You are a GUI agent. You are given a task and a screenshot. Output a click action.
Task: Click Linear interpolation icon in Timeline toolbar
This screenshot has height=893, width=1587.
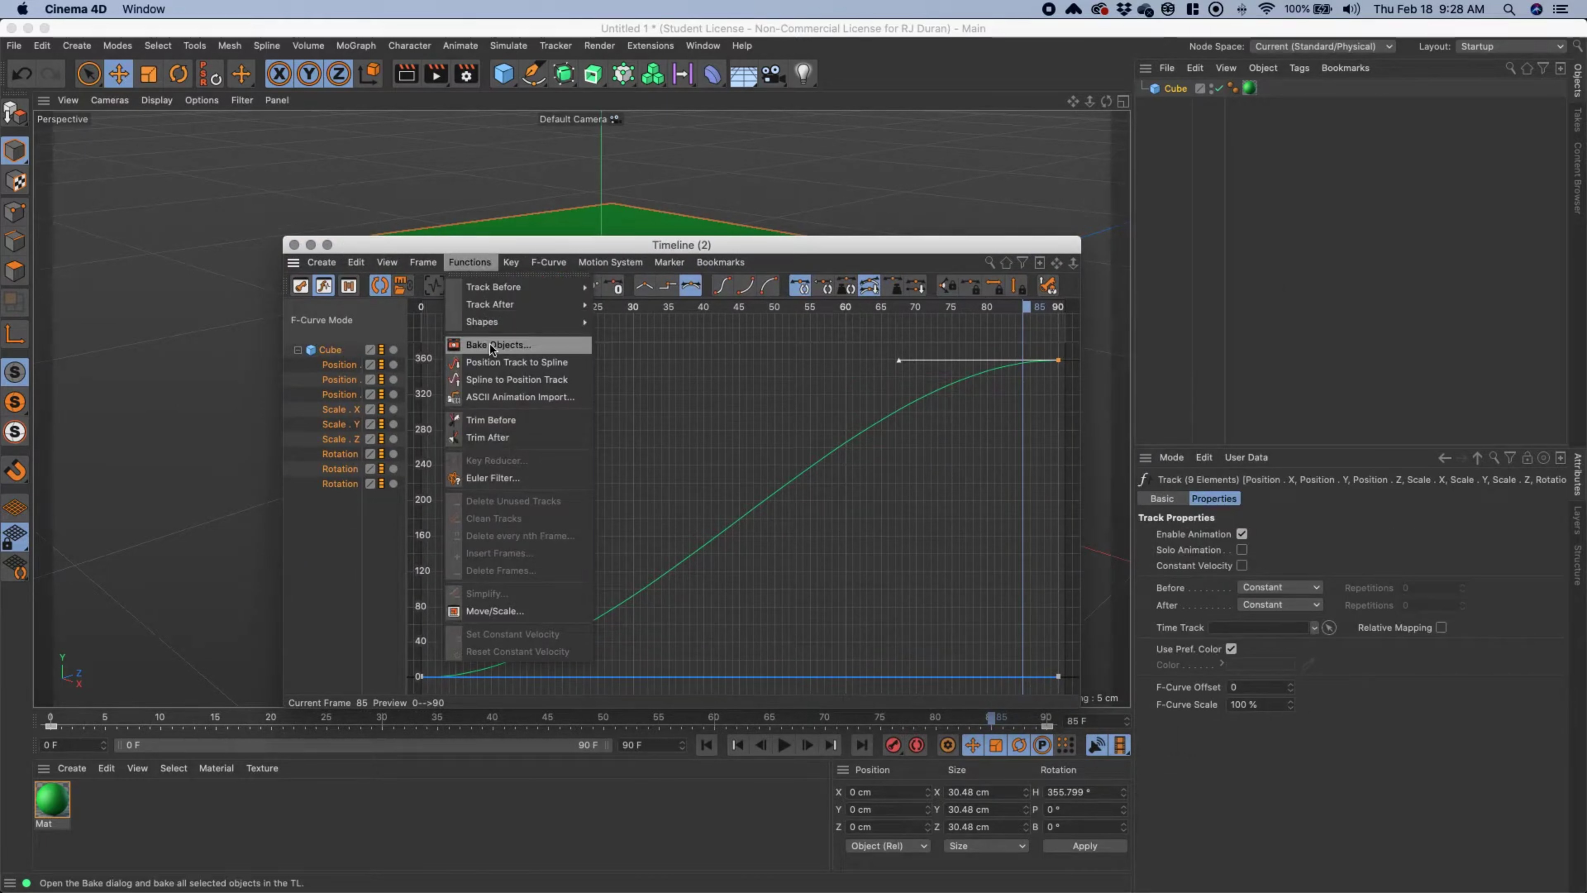click(645, 286)
